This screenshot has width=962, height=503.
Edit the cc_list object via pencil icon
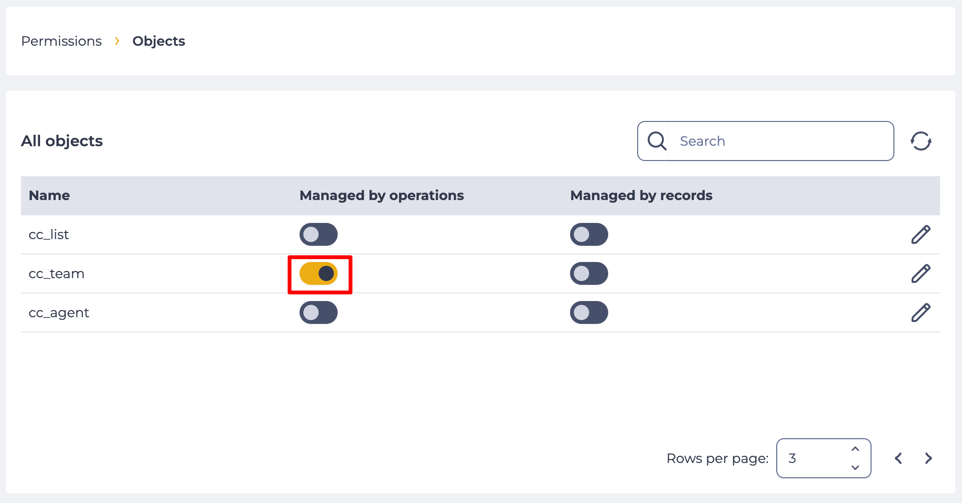pyautogui.click(x=921, y=234)
